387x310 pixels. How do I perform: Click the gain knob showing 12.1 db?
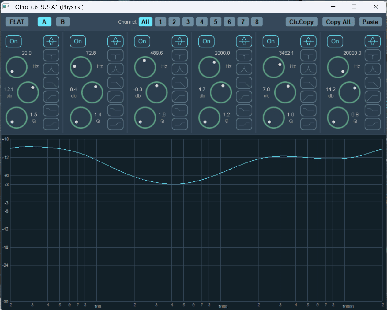28,92
